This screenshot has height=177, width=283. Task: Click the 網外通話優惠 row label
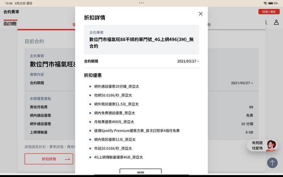(x=40, y=124)
